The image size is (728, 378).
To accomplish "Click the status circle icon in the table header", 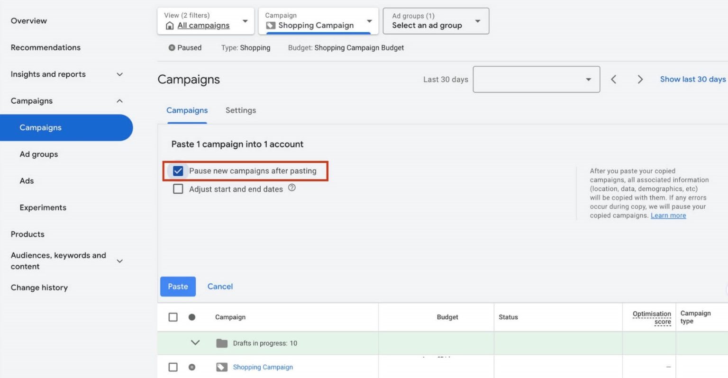I will [x=192, y=317].
